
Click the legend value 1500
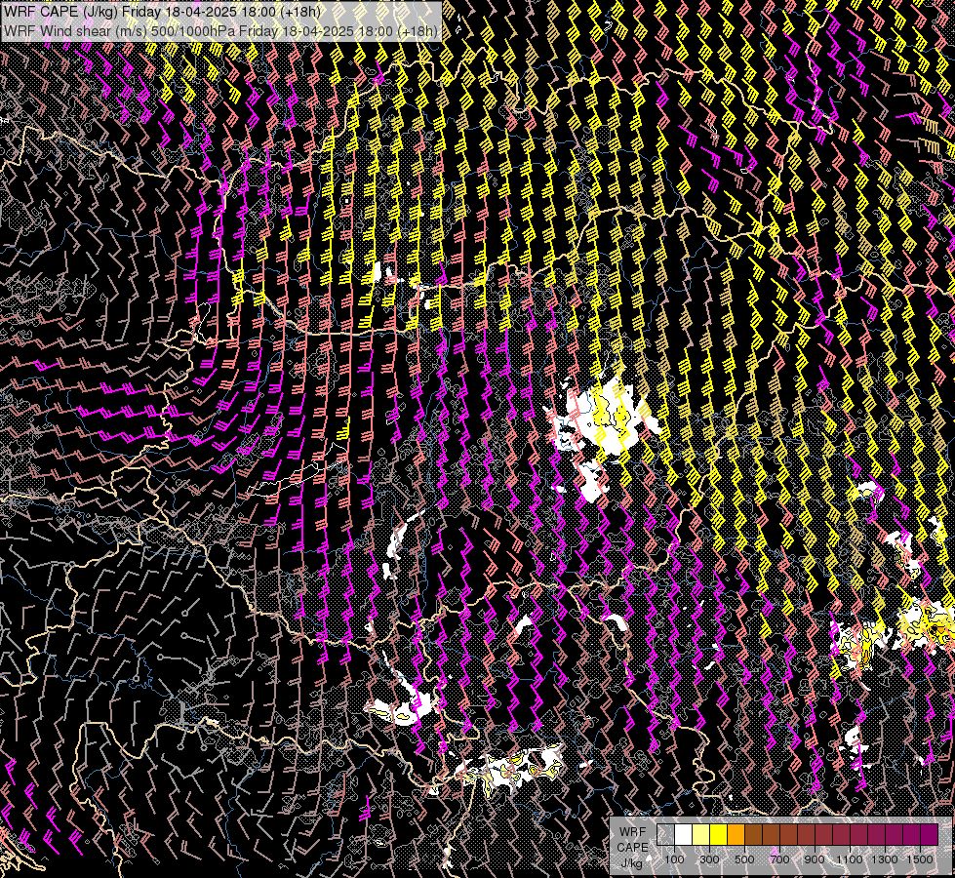coord(920,859)
